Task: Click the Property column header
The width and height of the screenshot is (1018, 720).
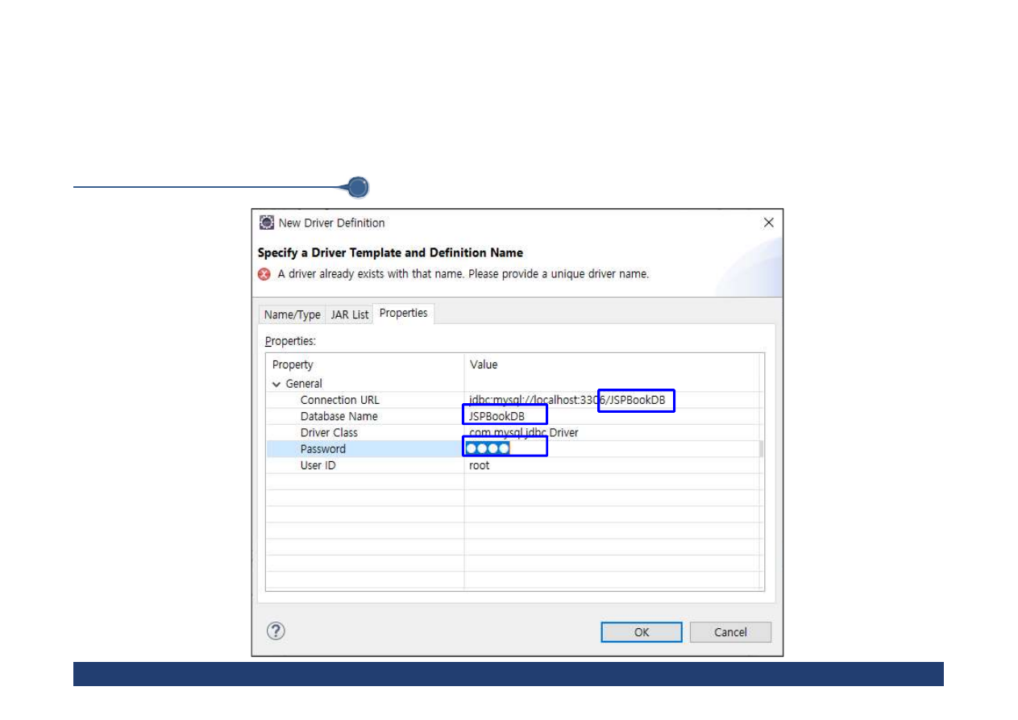Action: click(x=293, y=364)
